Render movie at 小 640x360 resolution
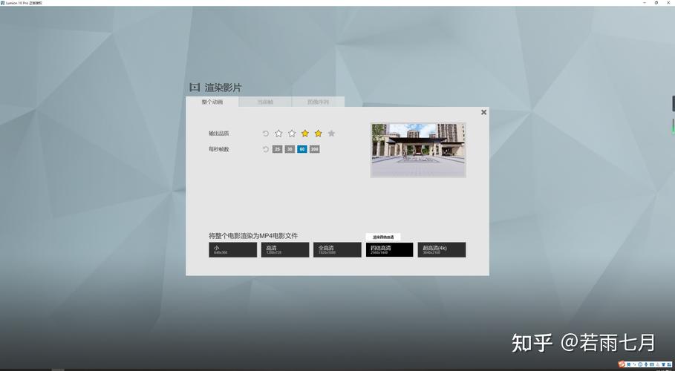 (233, 249)
